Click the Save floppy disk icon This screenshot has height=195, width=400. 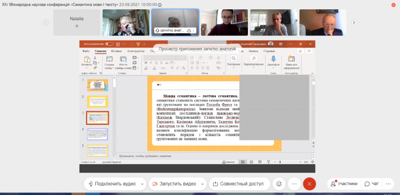pyautogui.click(x=118, y=44)
